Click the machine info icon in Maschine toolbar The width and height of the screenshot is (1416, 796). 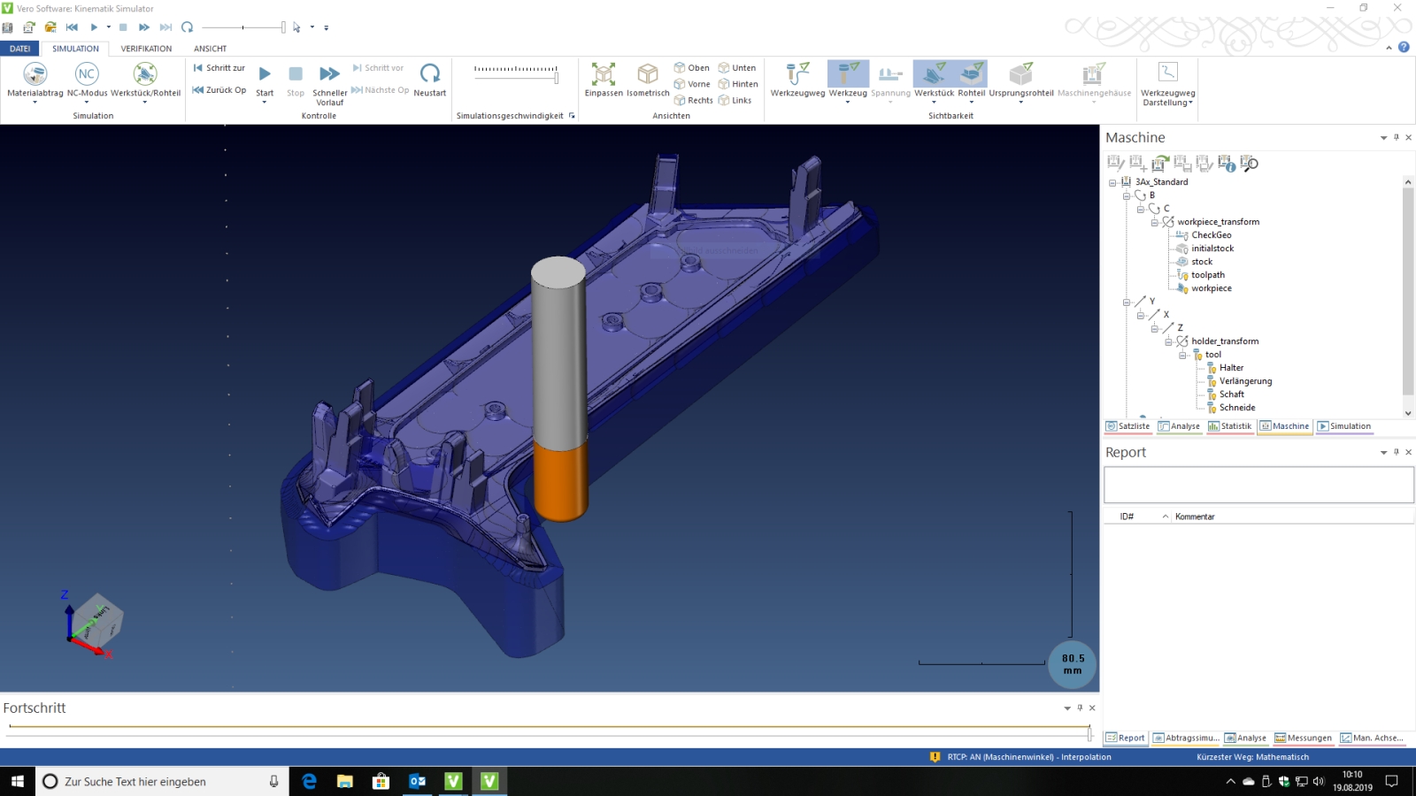pos(1227,164)
